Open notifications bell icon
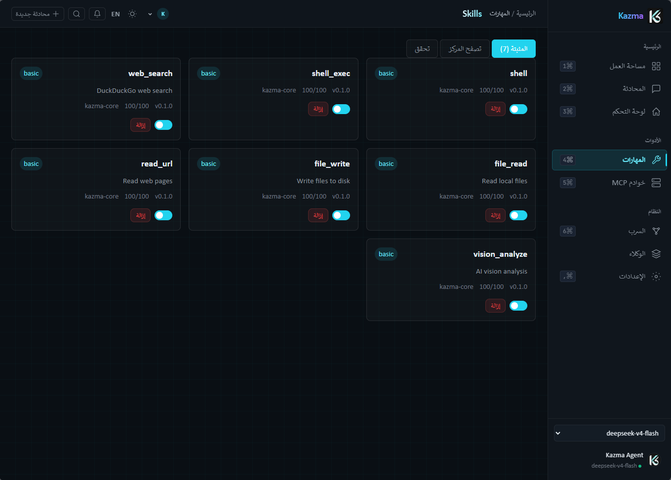671x480 pixels. (x=97, y=14)
